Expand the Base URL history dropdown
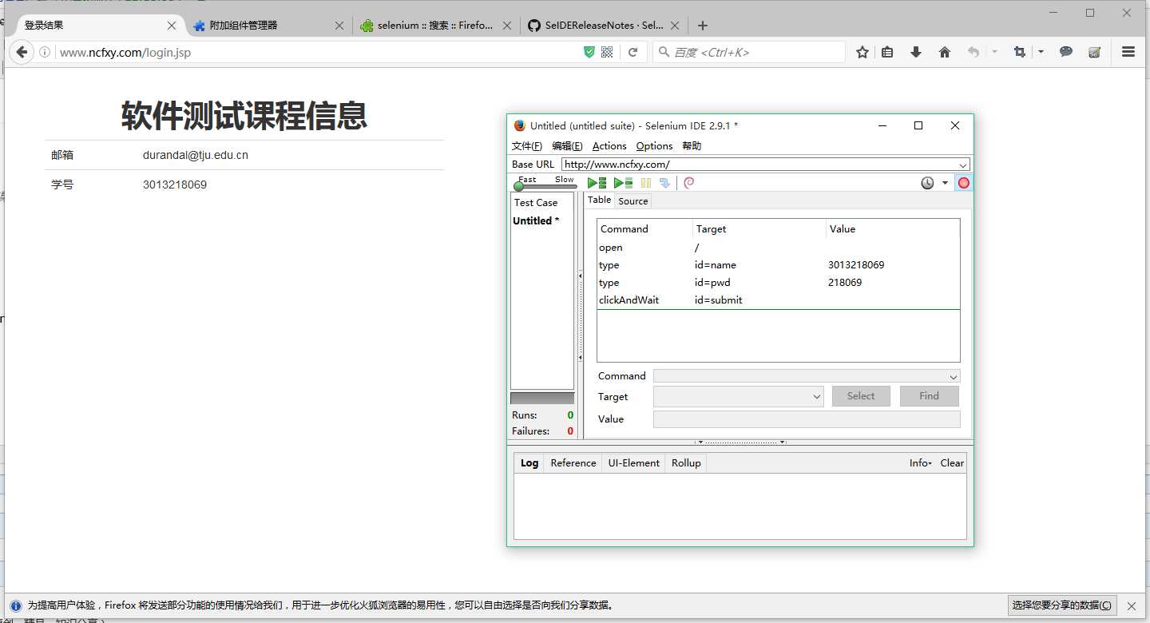Image resolution: width=1150 pixels, height=623 pixels. point(963,165)
